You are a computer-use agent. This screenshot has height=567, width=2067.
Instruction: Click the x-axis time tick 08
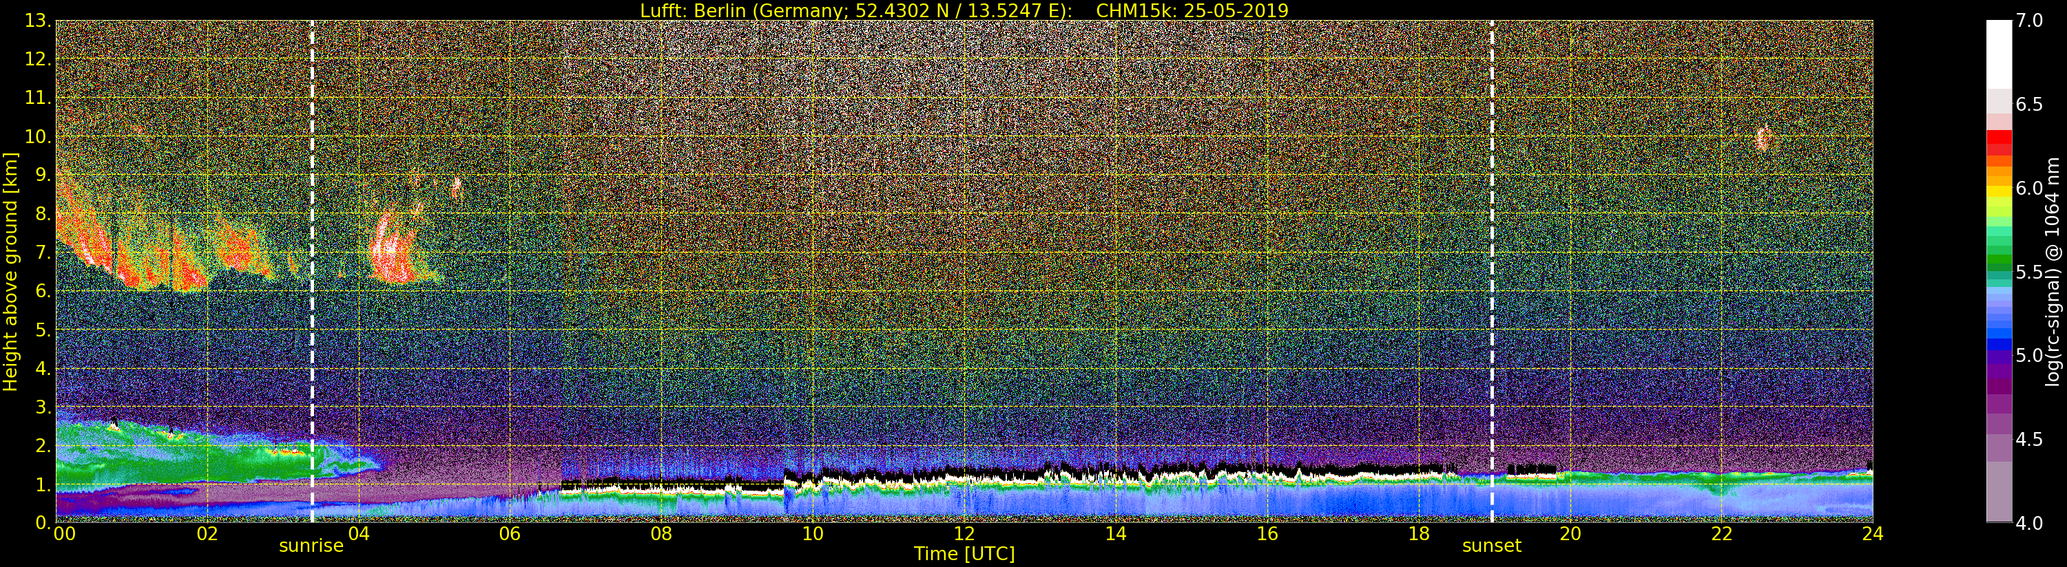coord(661,534)
